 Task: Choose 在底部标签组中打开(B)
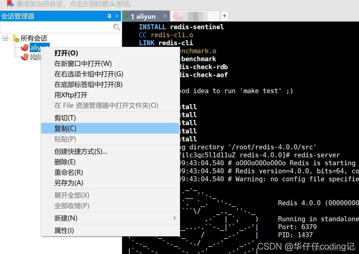pos(110,85)
